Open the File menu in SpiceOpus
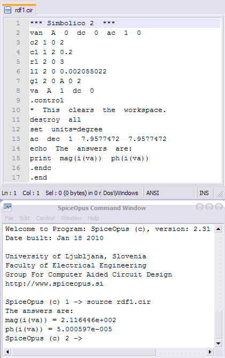Viewport: 225px width, 358px height. (x=9, y=218)
